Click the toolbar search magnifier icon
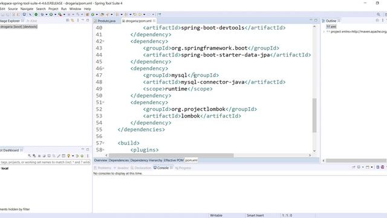 (x=379, y=15)
